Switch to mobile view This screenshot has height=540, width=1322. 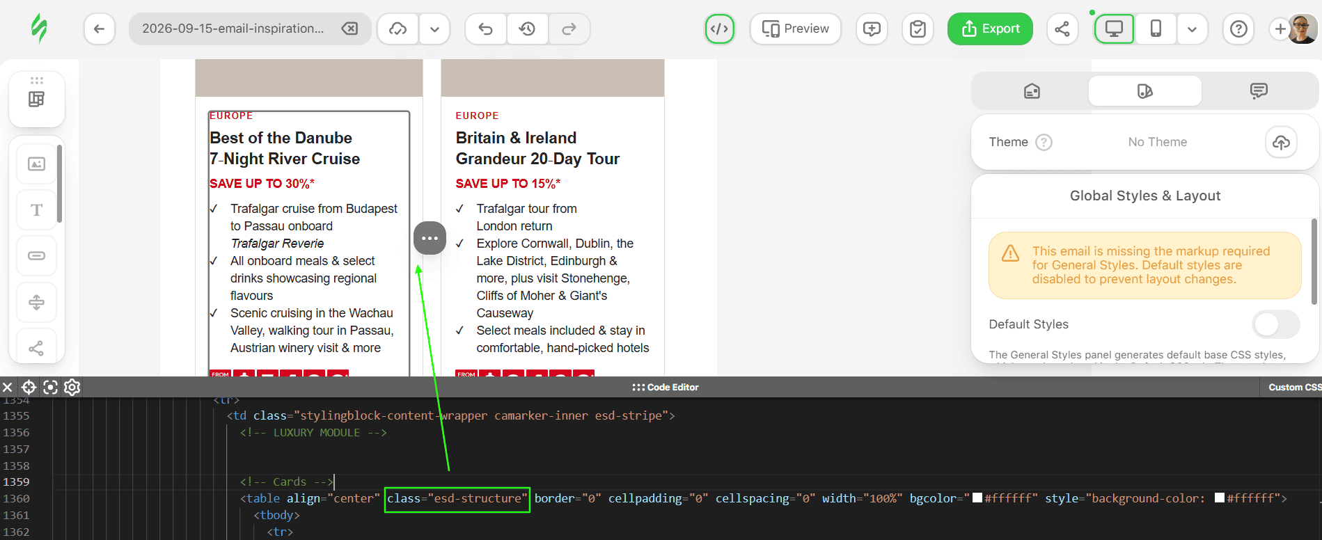(x=1156, y=29)
